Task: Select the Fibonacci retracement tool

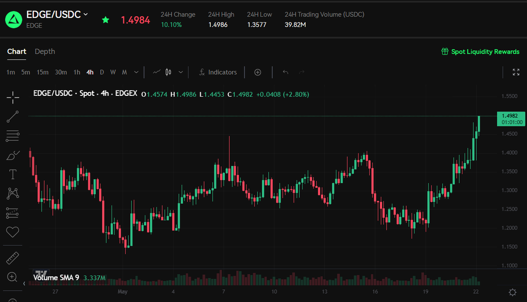Action: pos(13,136)
